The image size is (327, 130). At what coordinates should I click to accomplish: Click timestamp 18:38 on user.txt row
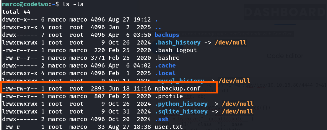(x=142, y=127)
